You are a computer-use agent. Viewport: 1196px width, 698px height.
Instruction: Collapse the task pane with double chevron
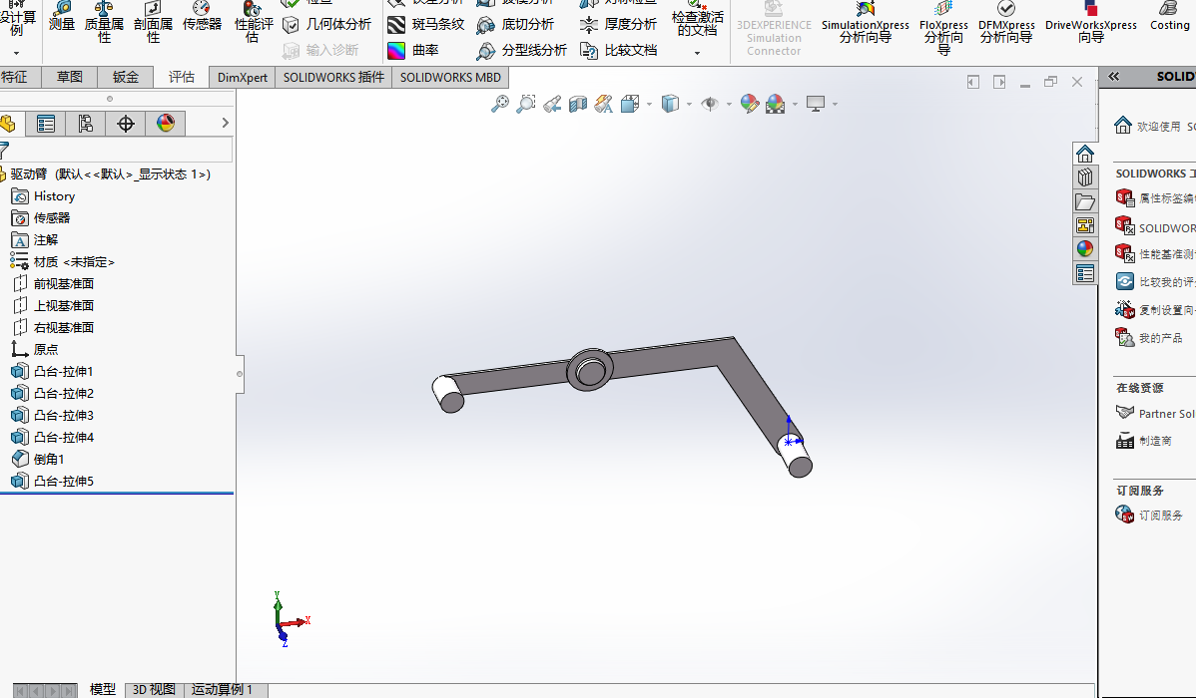coord(1113,76)
